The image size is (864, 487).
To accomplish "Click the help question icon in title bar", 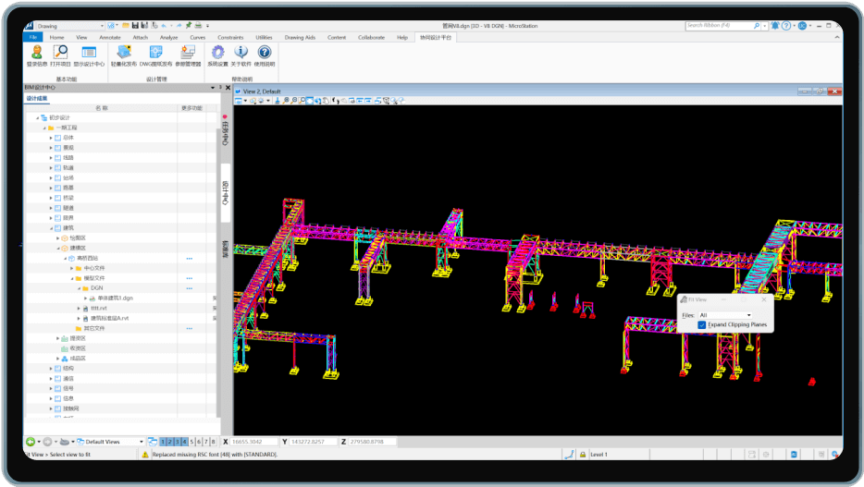I will click(786, 25).
